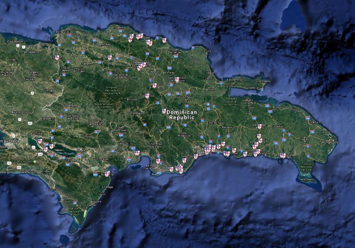Select the Monte Cristi label
Image resolution: width=355 pixels, height=248 pixels.
pos(63,32)
